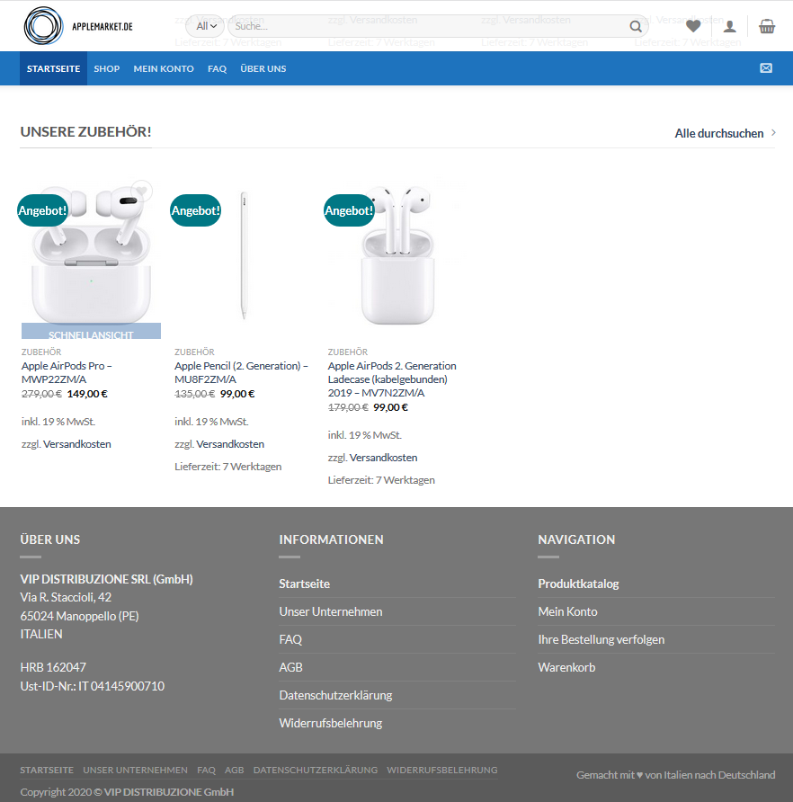Open Über Uns in the navbar
The width and height of the screenshot is (793, 802).
(263, 68)
